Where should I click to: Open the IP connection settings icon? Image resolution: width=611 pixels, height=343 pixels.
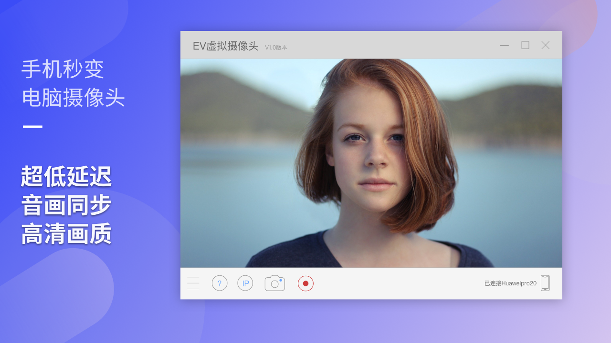[x=245, y=283]
